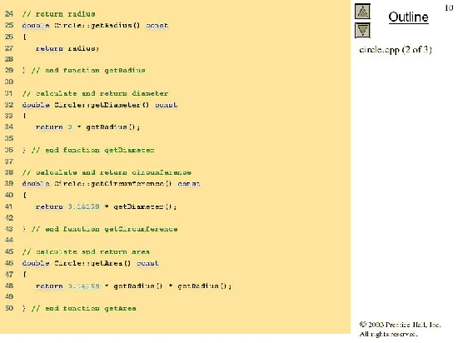458x343 pixels.
Task: Click line number 39
Action: [9, 184]
